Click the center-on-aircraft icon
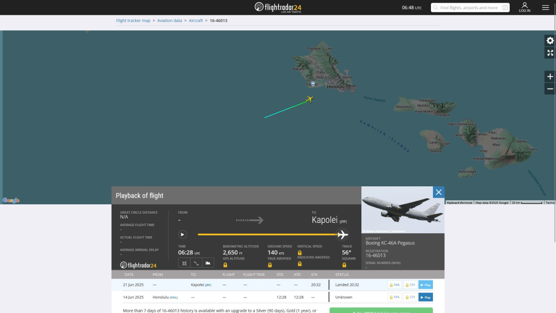This screenshot has height=313, width=556. (x=184, y=263)
